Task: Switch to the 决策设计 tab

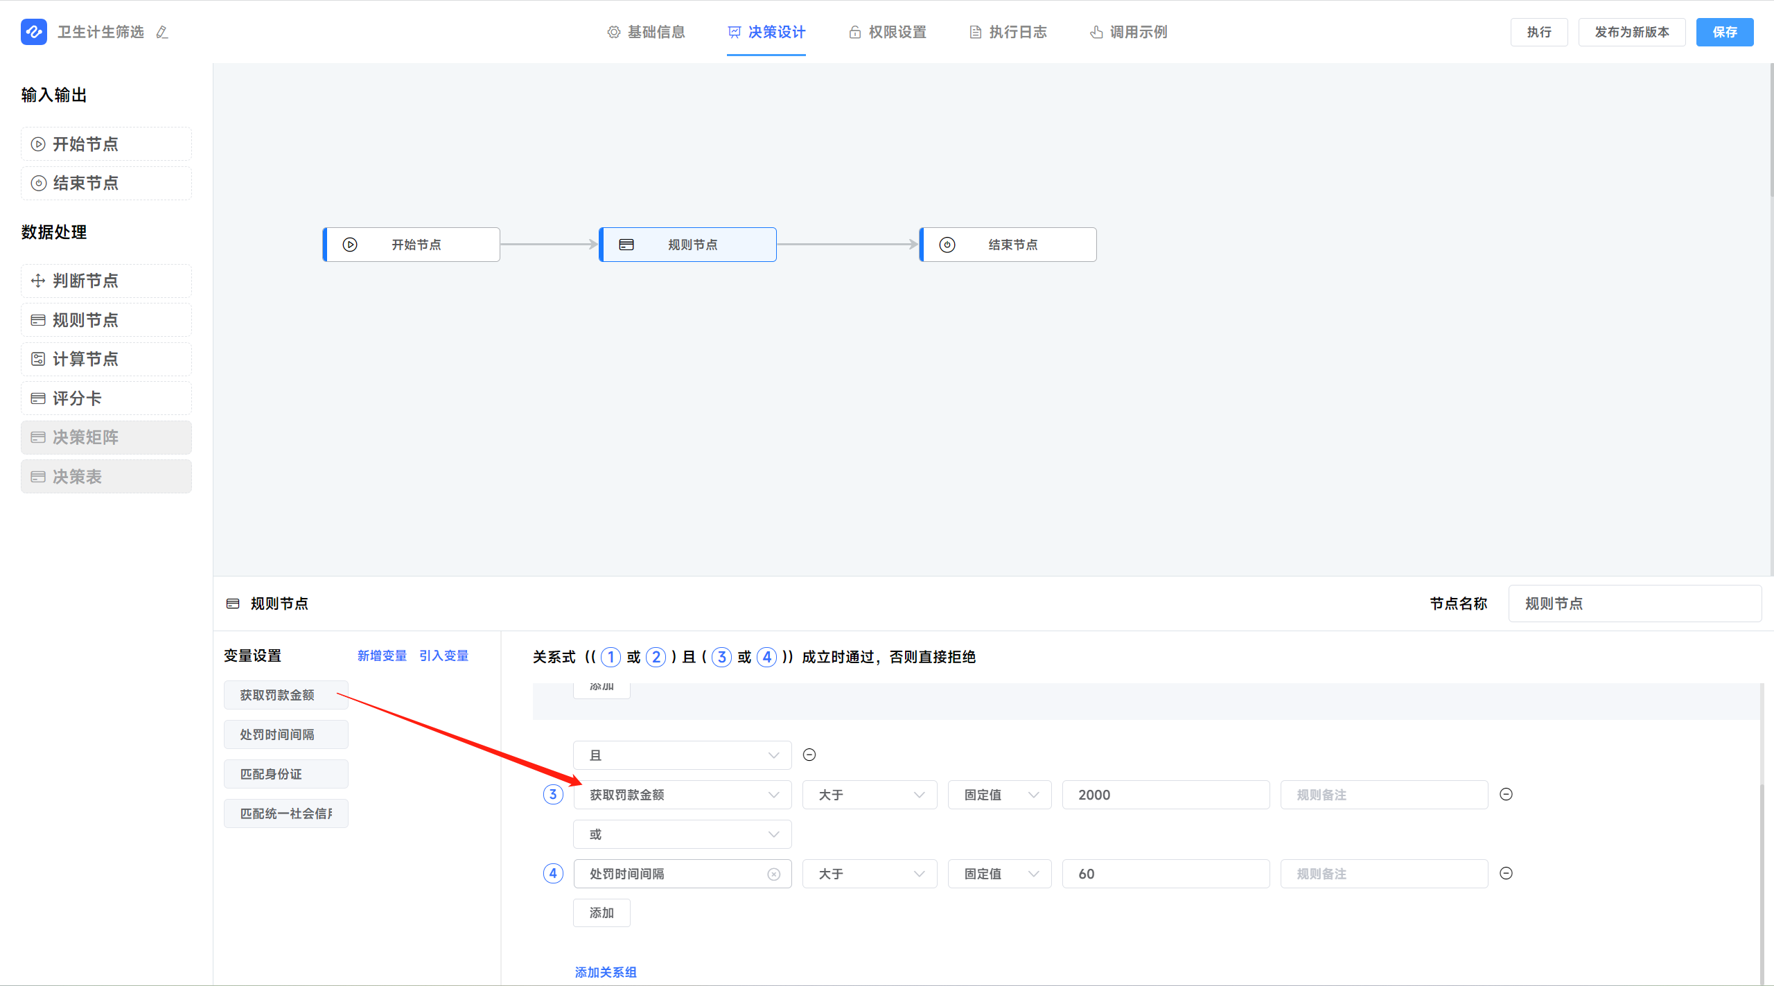Action: 766,32
